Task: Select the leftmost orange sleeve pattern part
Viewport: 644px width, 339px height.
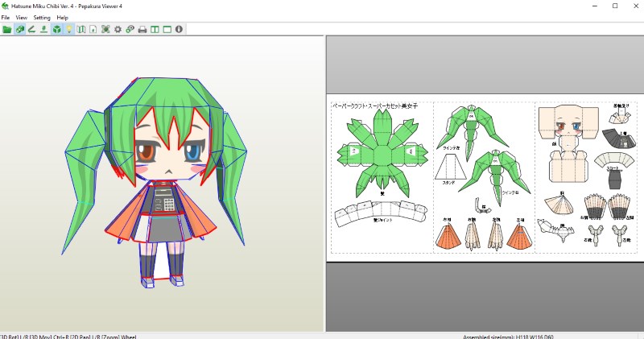Action: 448,238
